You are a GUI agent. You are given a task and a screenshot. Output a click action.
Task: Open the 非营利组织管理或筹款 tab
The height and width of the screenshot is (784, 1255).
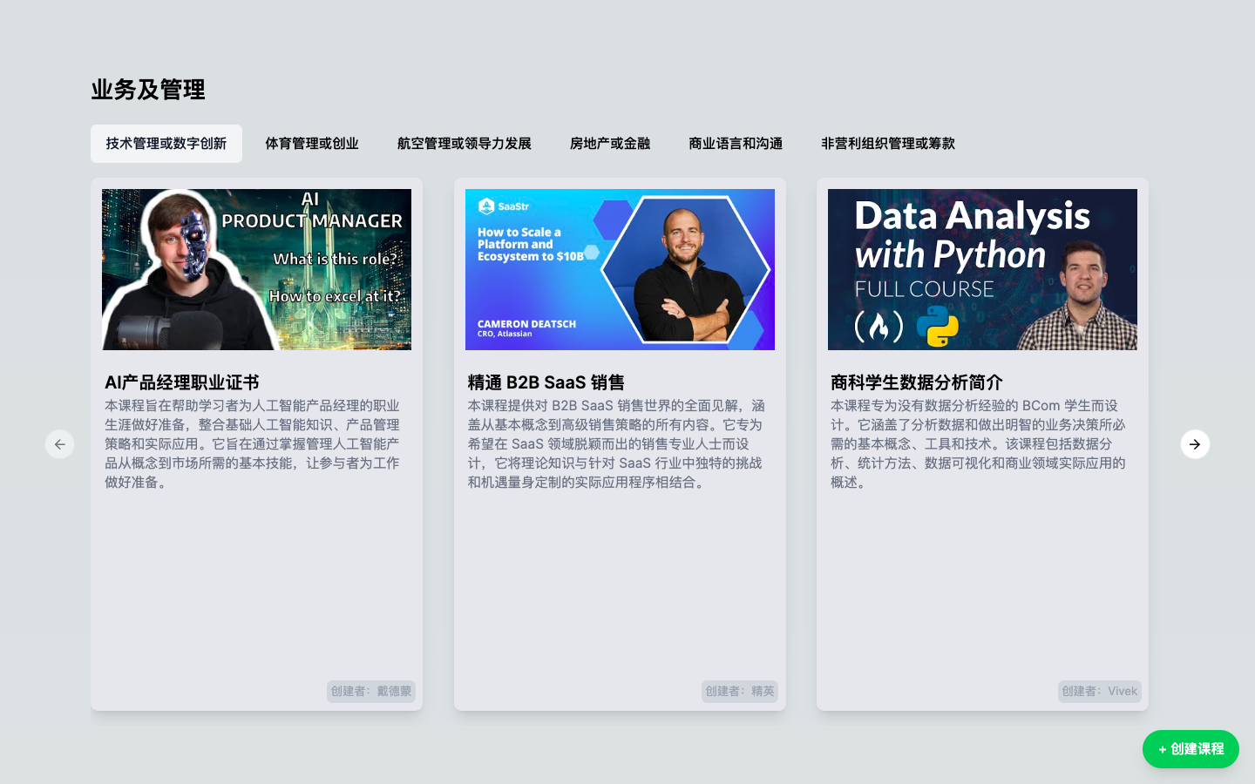888,144
